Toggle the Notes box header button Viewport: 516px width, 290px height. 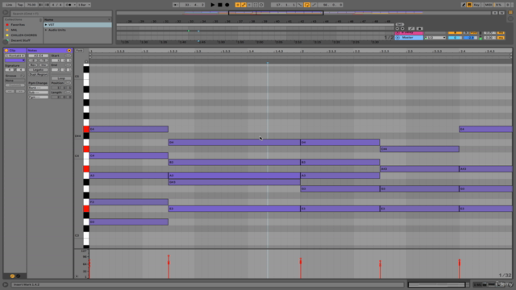tap(69, 50)
